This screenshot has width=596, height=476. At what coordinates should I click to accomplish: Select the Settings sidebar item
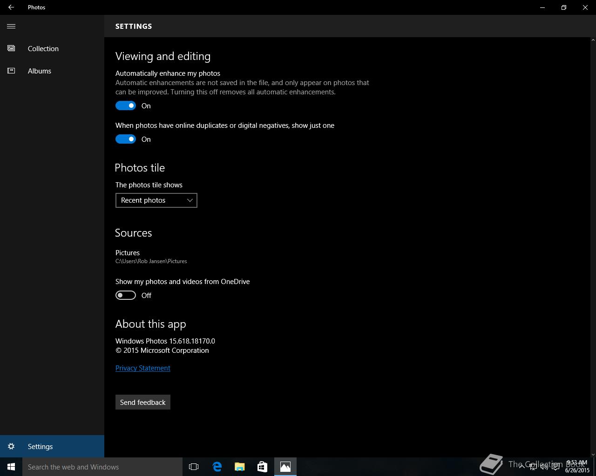tap(52, 446)
